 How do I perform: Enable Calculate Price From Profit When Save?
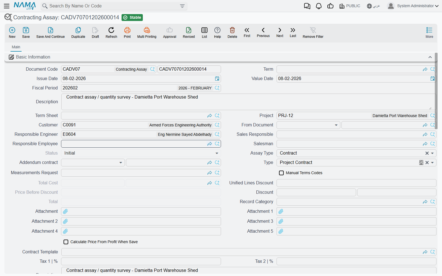click(x=66, y=242)
